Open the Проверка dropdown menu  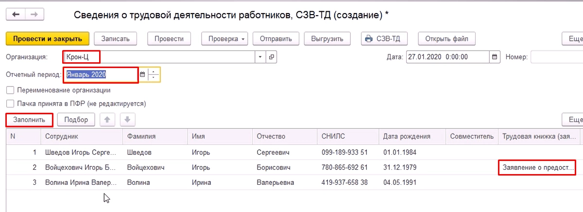click(x=224, y=39)
